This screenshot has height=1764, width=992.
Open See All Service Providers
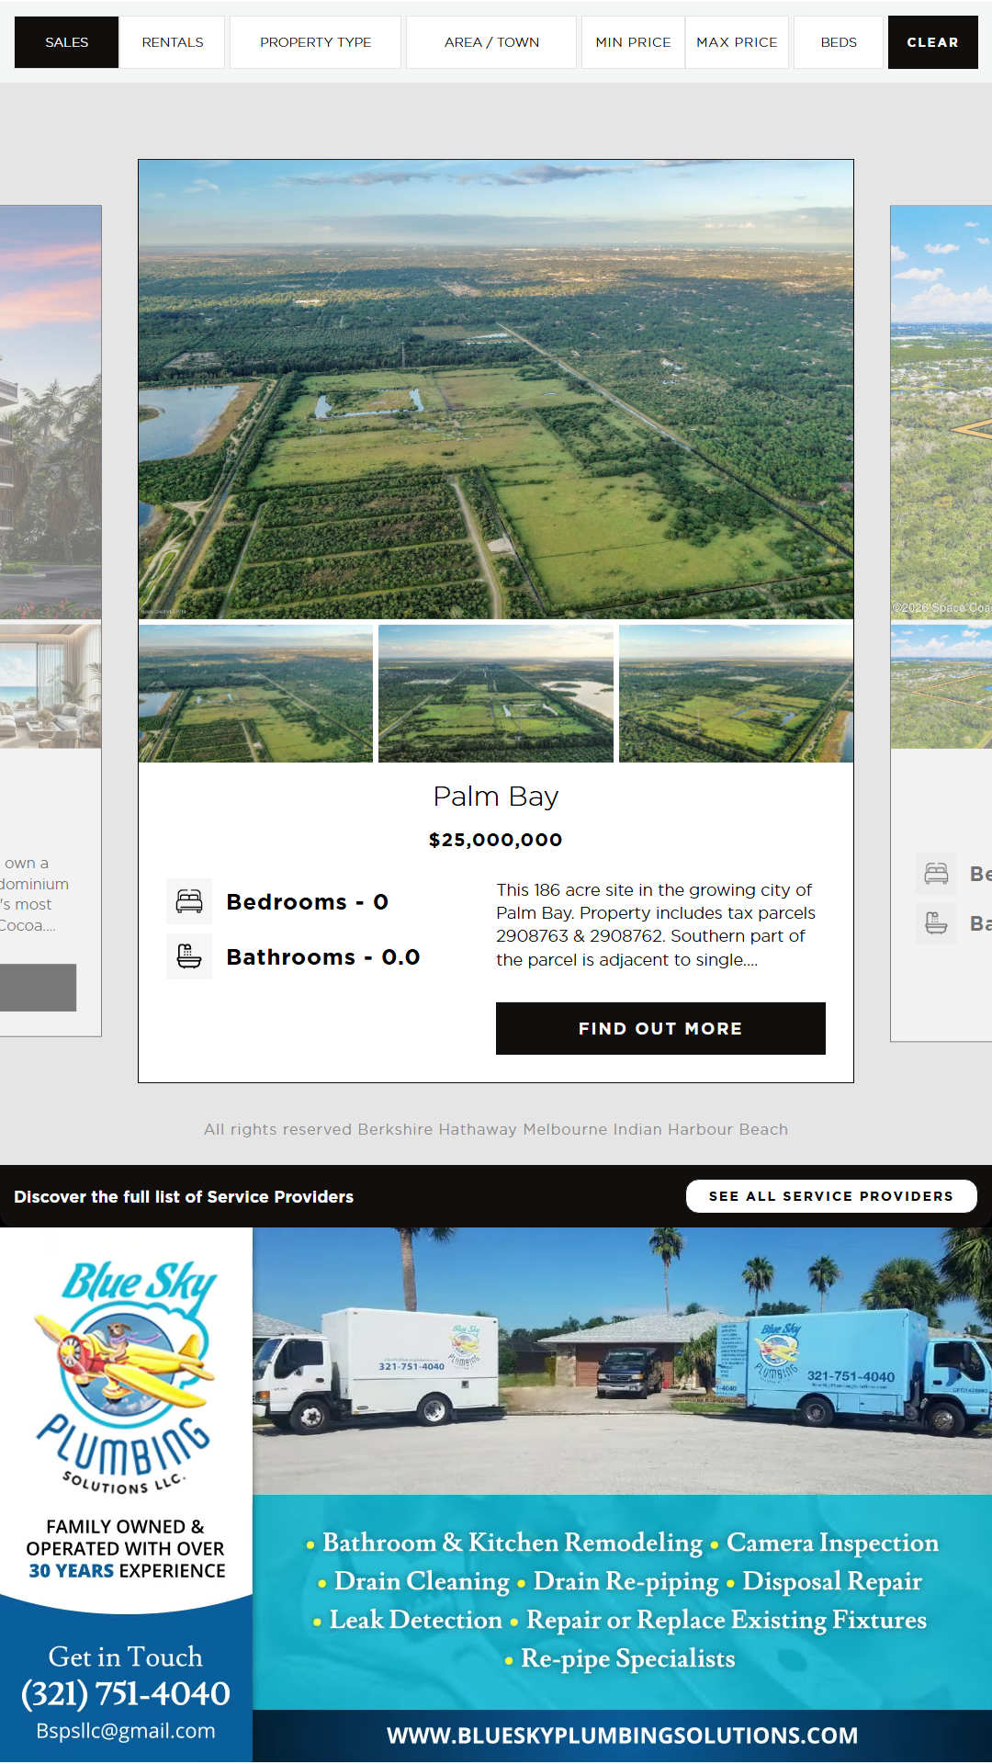click(x=831, y=1196)
